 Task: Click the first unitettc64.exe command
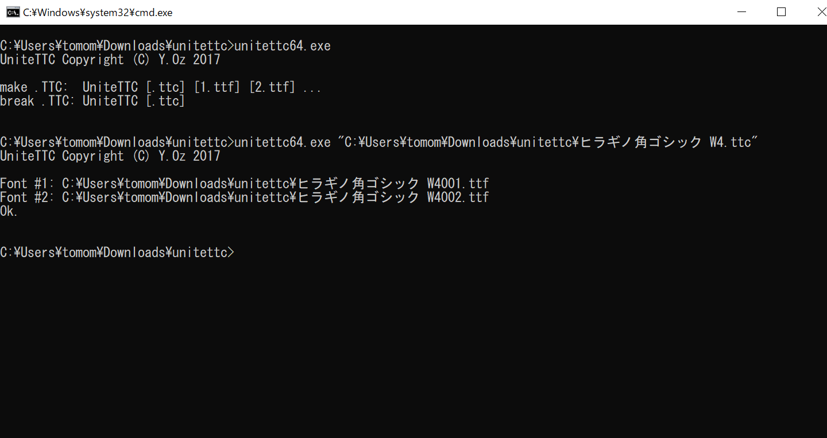(283, 46)
